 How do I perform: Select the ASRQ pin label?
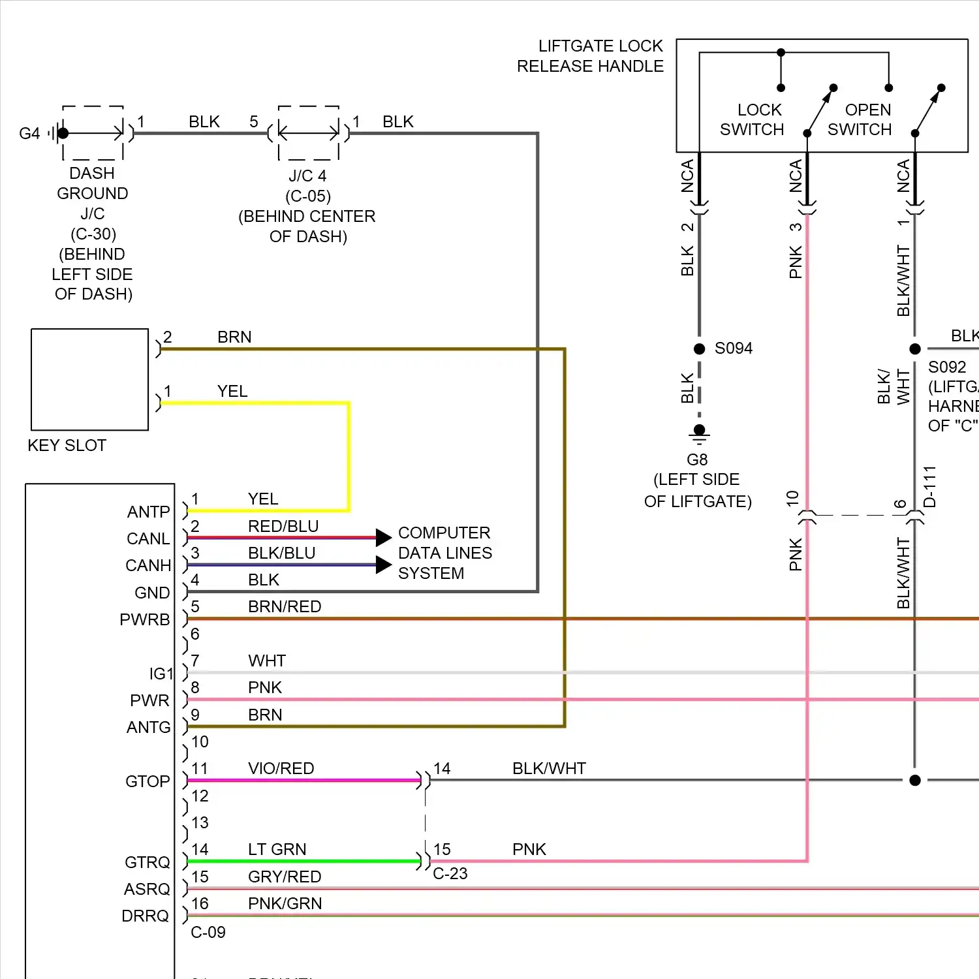pos(147,889)
